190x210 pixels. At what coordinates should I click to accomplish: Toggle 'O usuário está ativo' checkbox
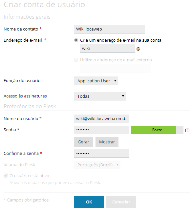[6, 176]
